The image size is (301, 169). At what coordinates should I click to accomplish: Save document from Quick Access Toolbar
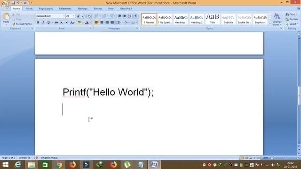(13, 3)
